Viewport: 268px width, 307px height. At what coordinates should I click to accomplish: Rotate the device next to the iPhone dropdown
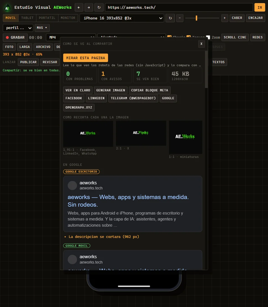click(170, 18)
